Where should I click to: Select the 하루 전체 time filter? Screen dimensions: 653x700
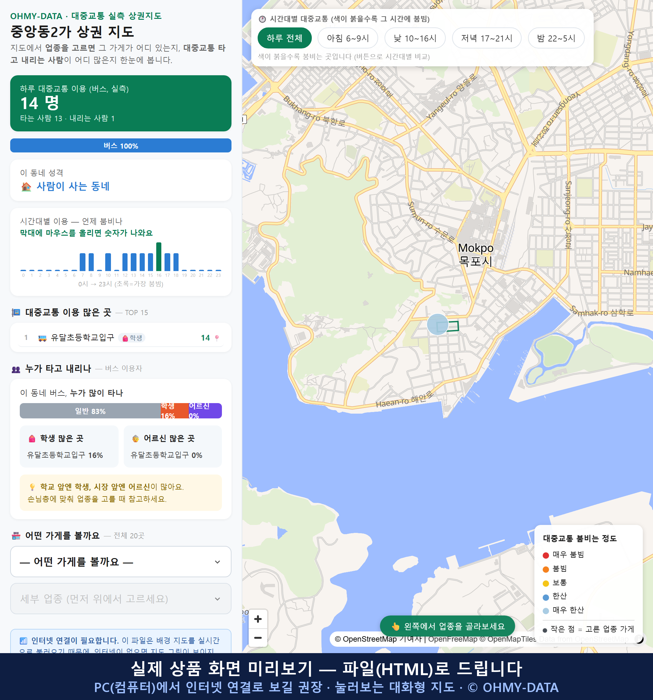point(284,38)
